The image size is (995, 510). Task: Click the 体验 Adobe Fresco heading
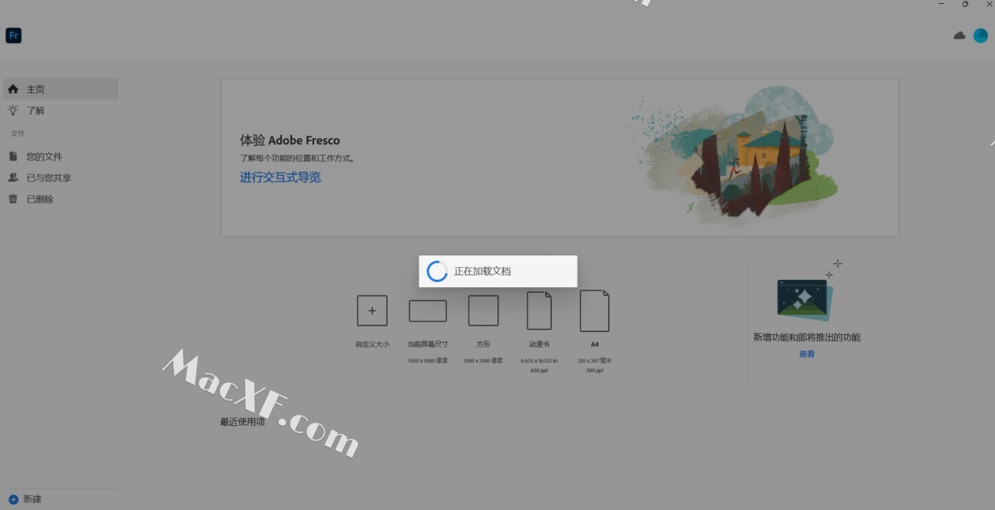[290, 140]
